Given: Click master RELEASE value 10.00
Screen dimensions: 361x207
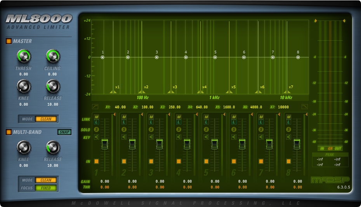Looking at the screenshot, I should (53, 104).
